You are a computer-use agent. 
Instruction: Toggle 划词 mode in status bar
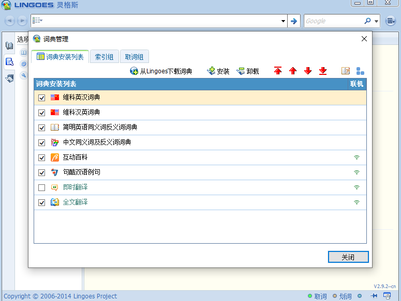342,296
